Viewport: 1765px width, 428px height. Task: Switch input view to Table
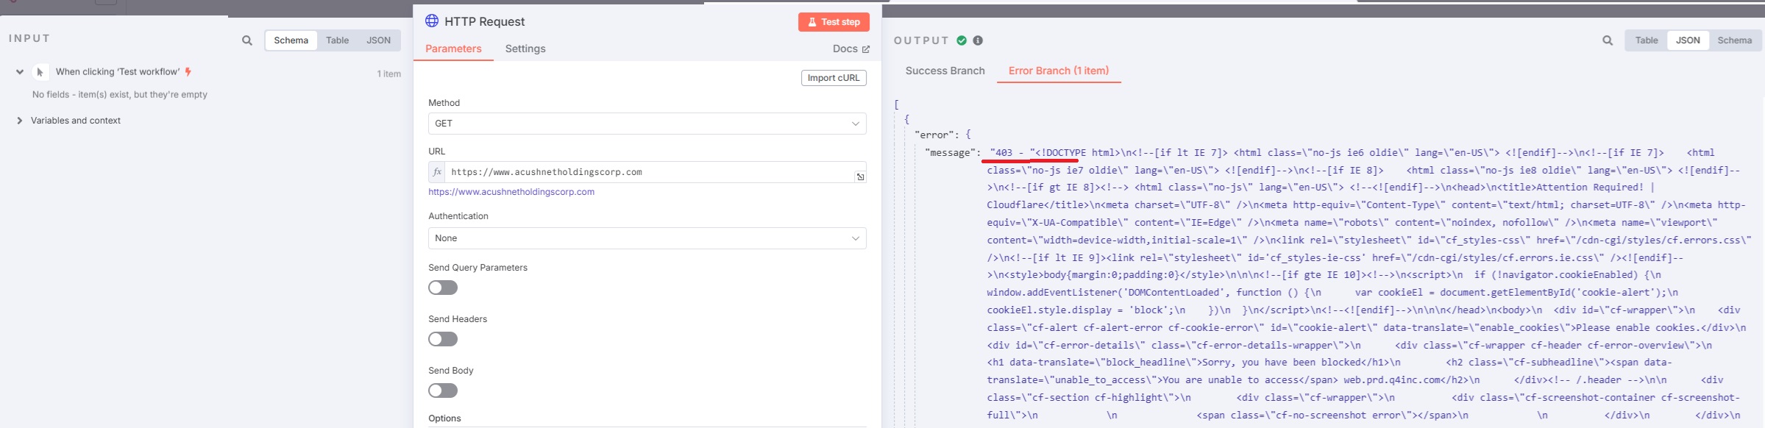(x=338, y=40)
